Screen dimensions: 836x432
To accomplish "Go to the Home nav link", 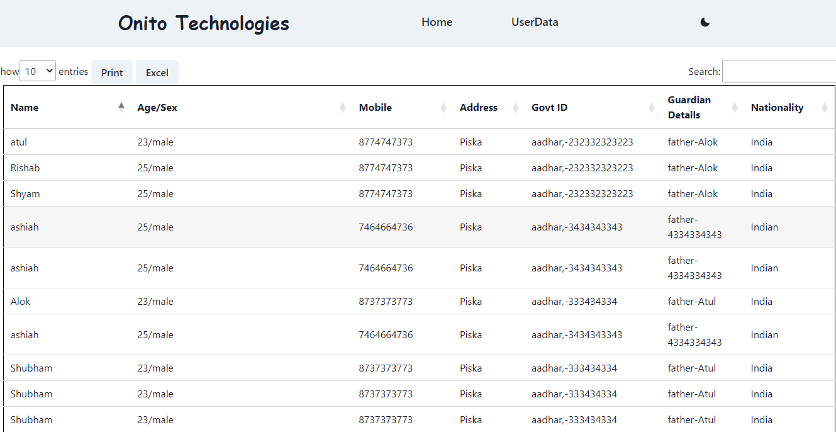I will [437, 22].
